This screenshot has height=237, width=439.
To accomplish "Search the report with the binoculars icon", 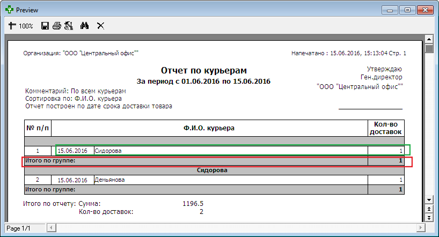I will pyautogui.click(x=84, y=26).
